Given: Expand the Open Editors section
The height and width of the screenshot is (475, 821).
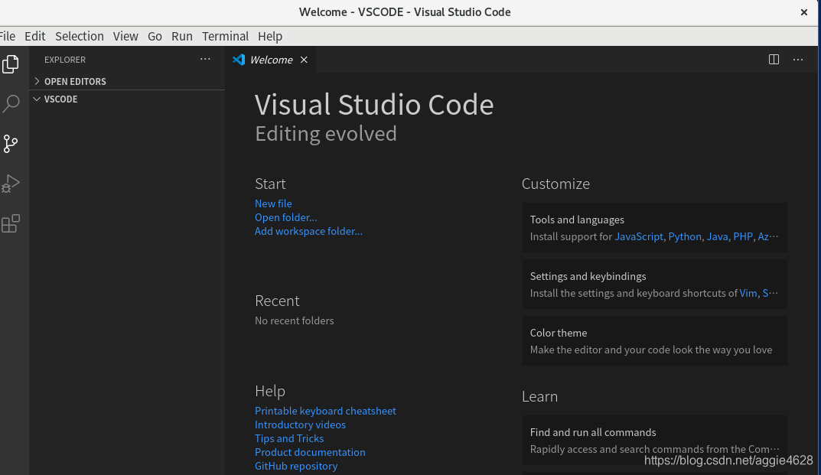Looking at the screenshot, I should pyautogui.click(x=75, y=81).
